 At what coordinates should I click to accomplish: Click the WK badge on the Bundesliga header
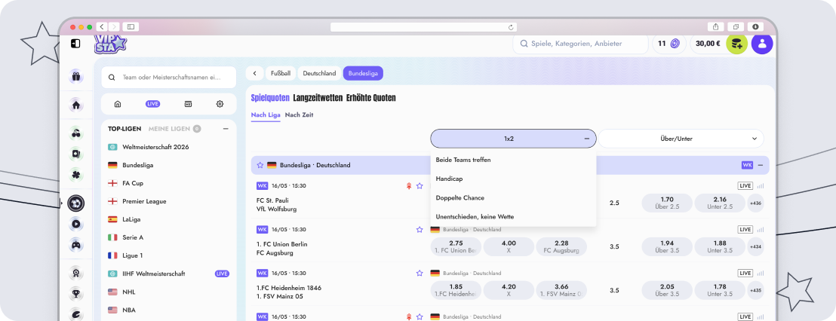[x=747, y=165]
